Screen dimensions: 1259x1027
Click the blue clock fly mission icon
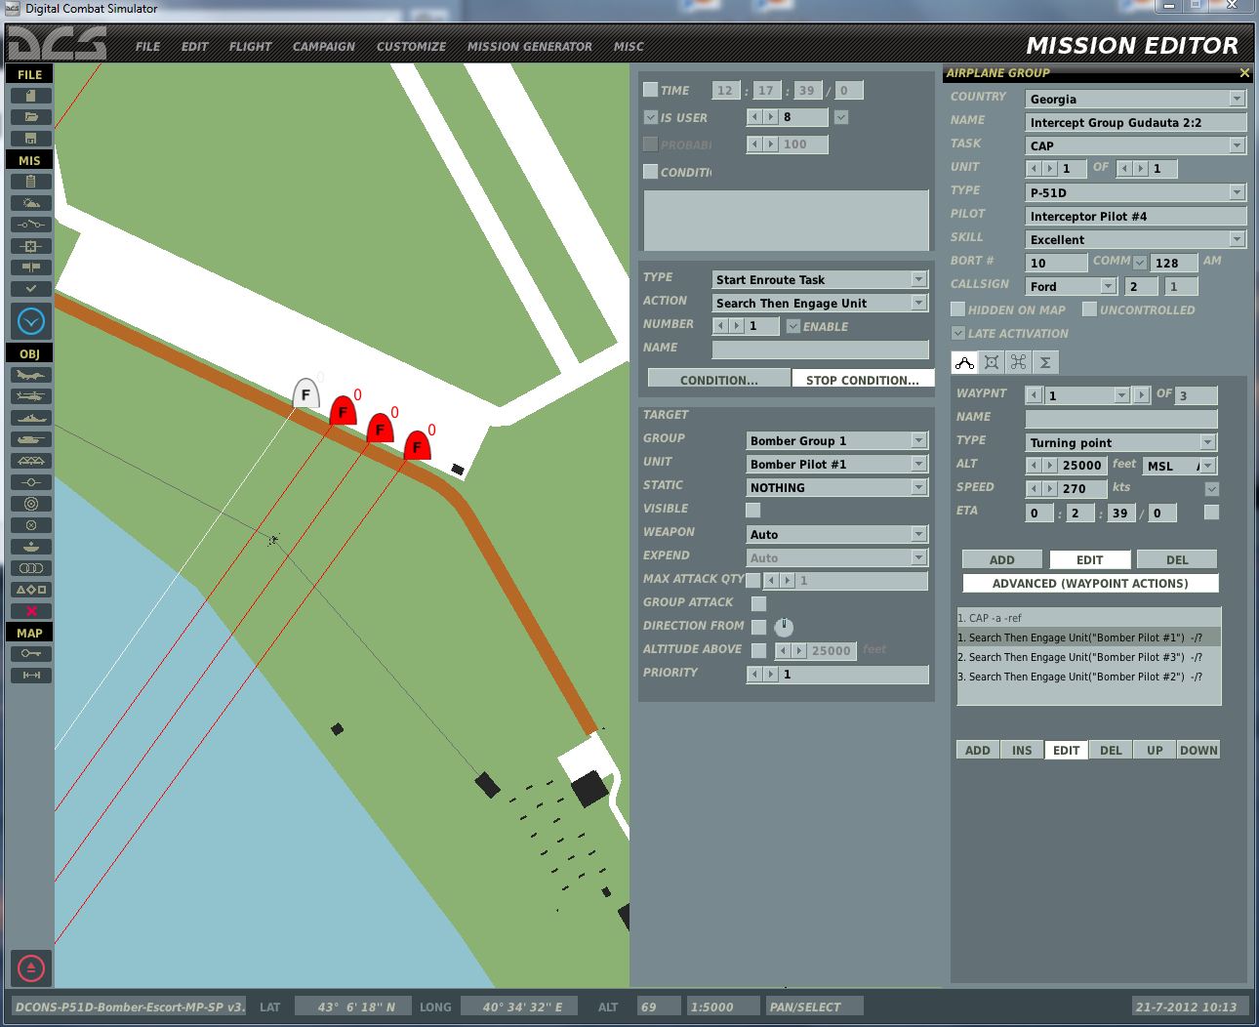[31, 321]
